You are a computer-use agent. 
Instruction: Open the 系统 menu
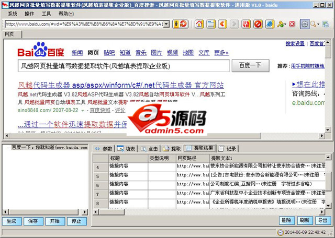coord(13,14)
